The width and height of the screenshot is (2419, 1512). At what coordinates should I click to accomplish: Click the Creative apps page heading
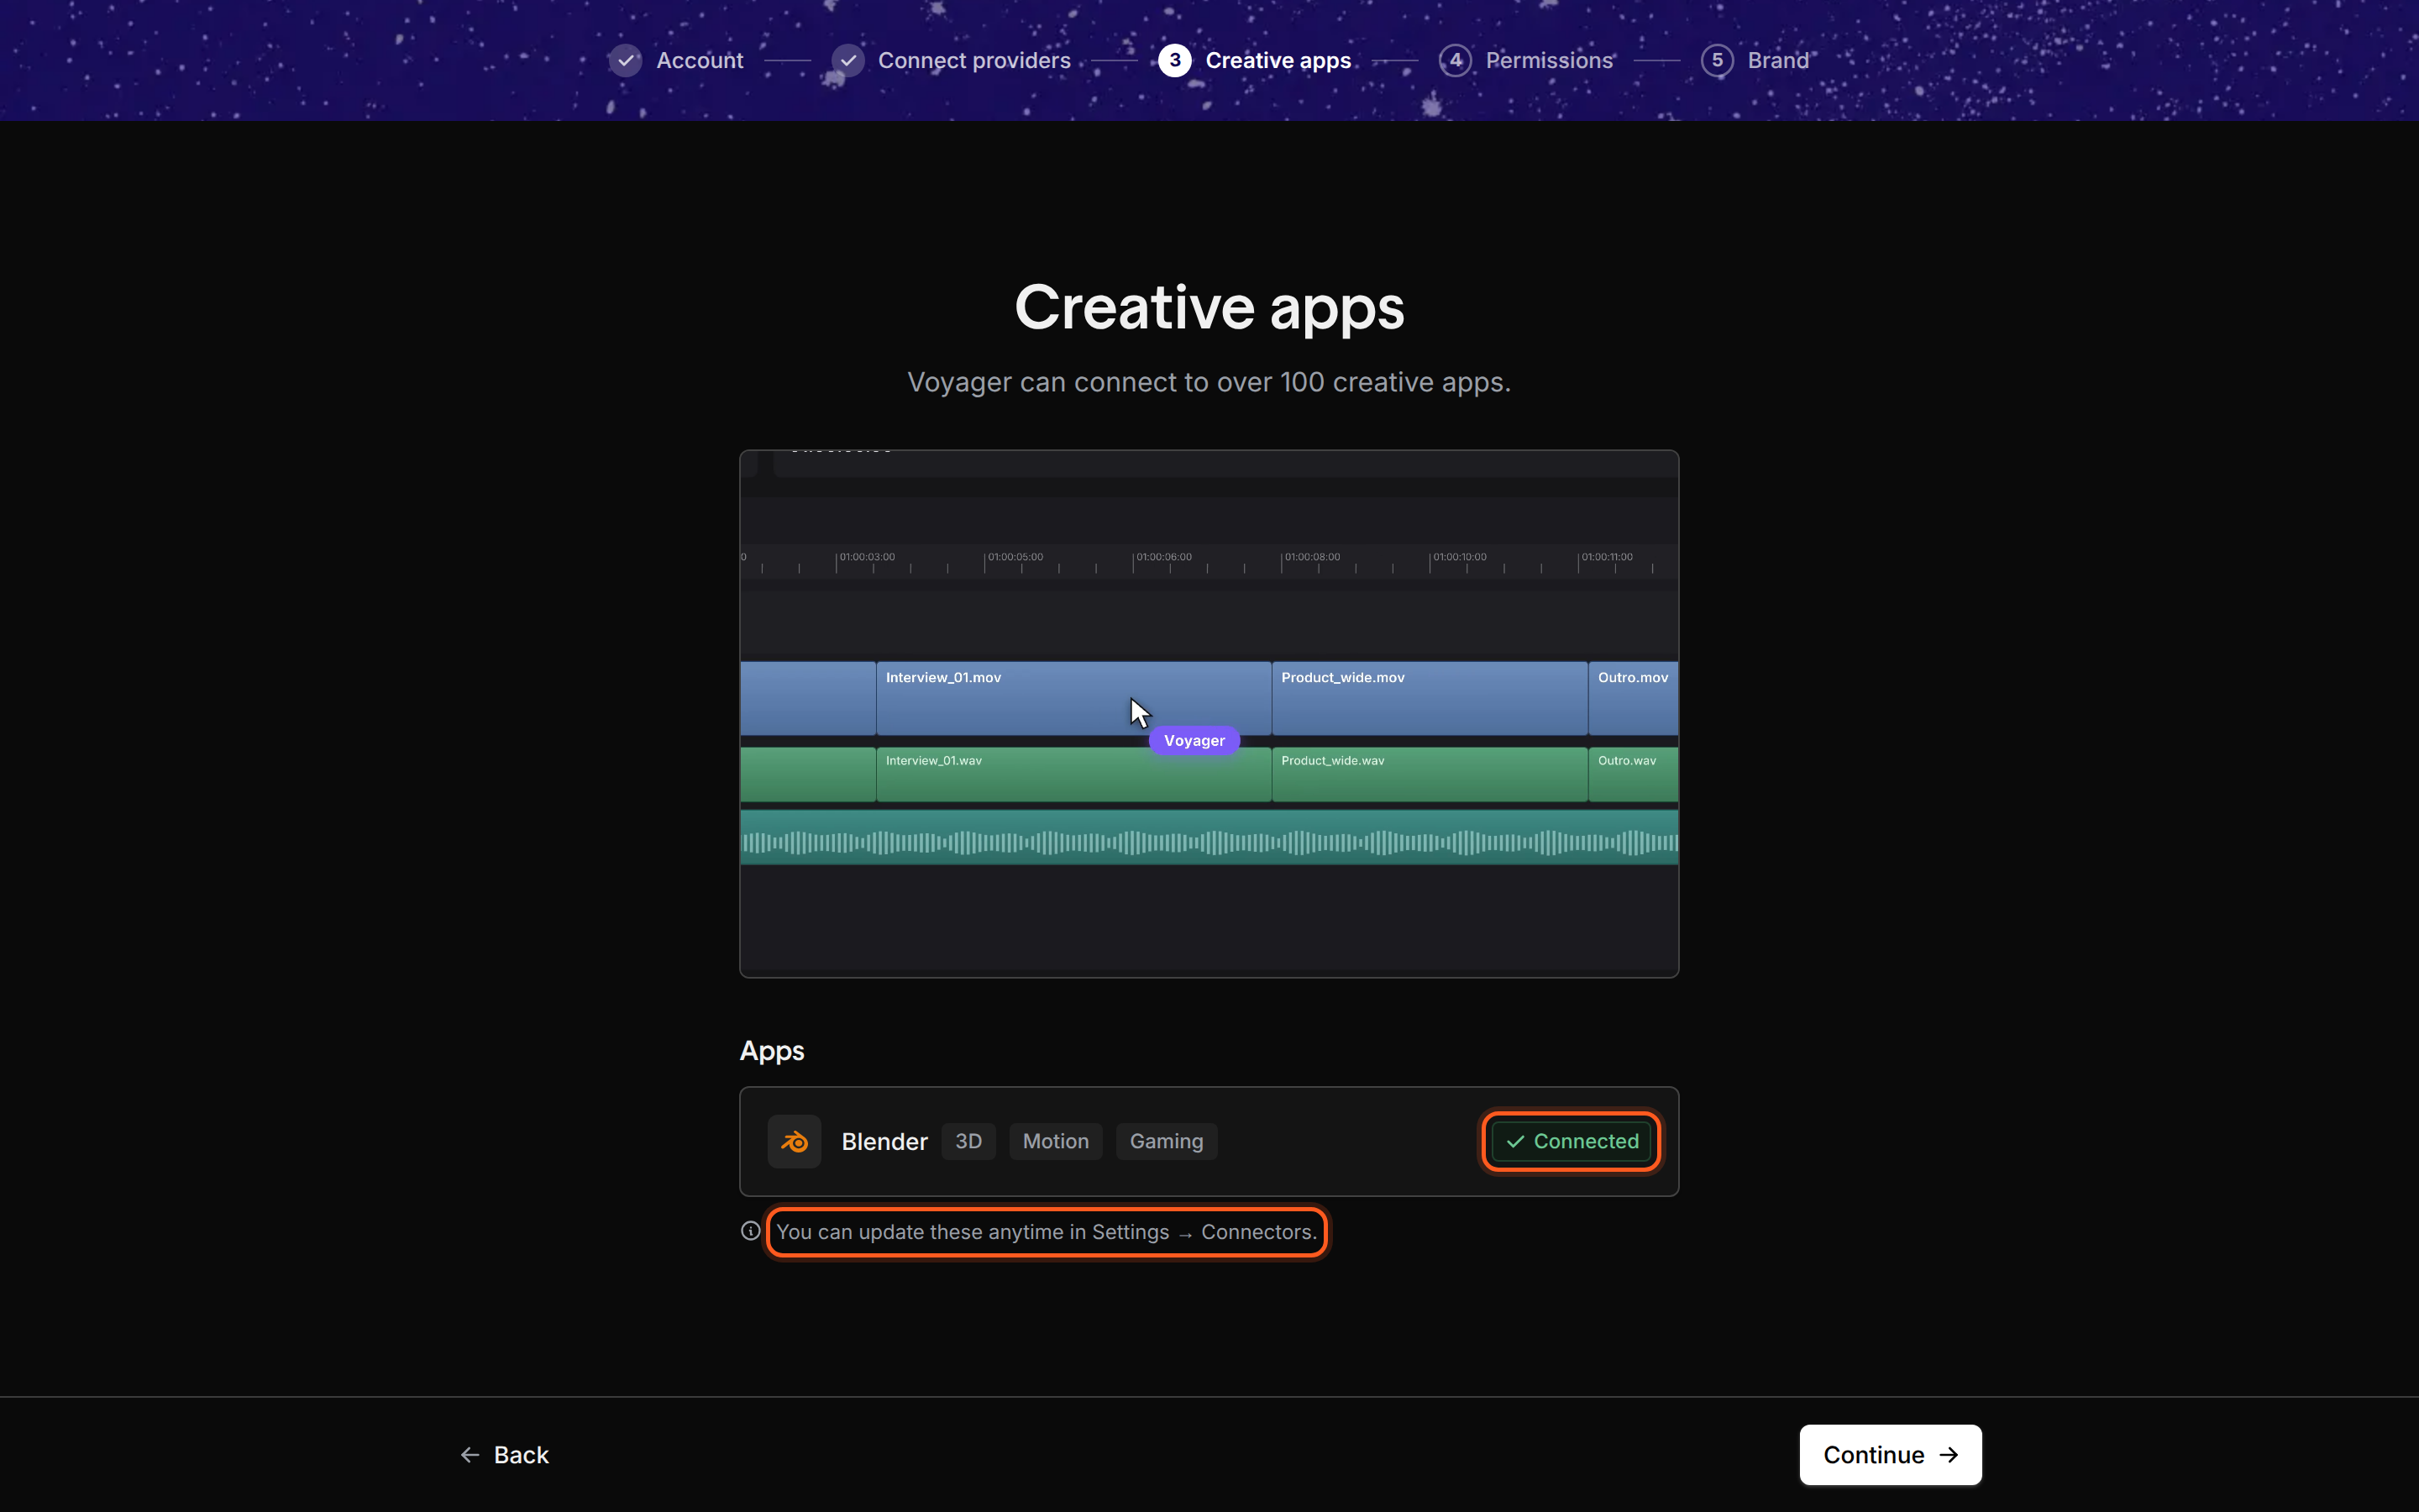click(x=1209, y=307)
